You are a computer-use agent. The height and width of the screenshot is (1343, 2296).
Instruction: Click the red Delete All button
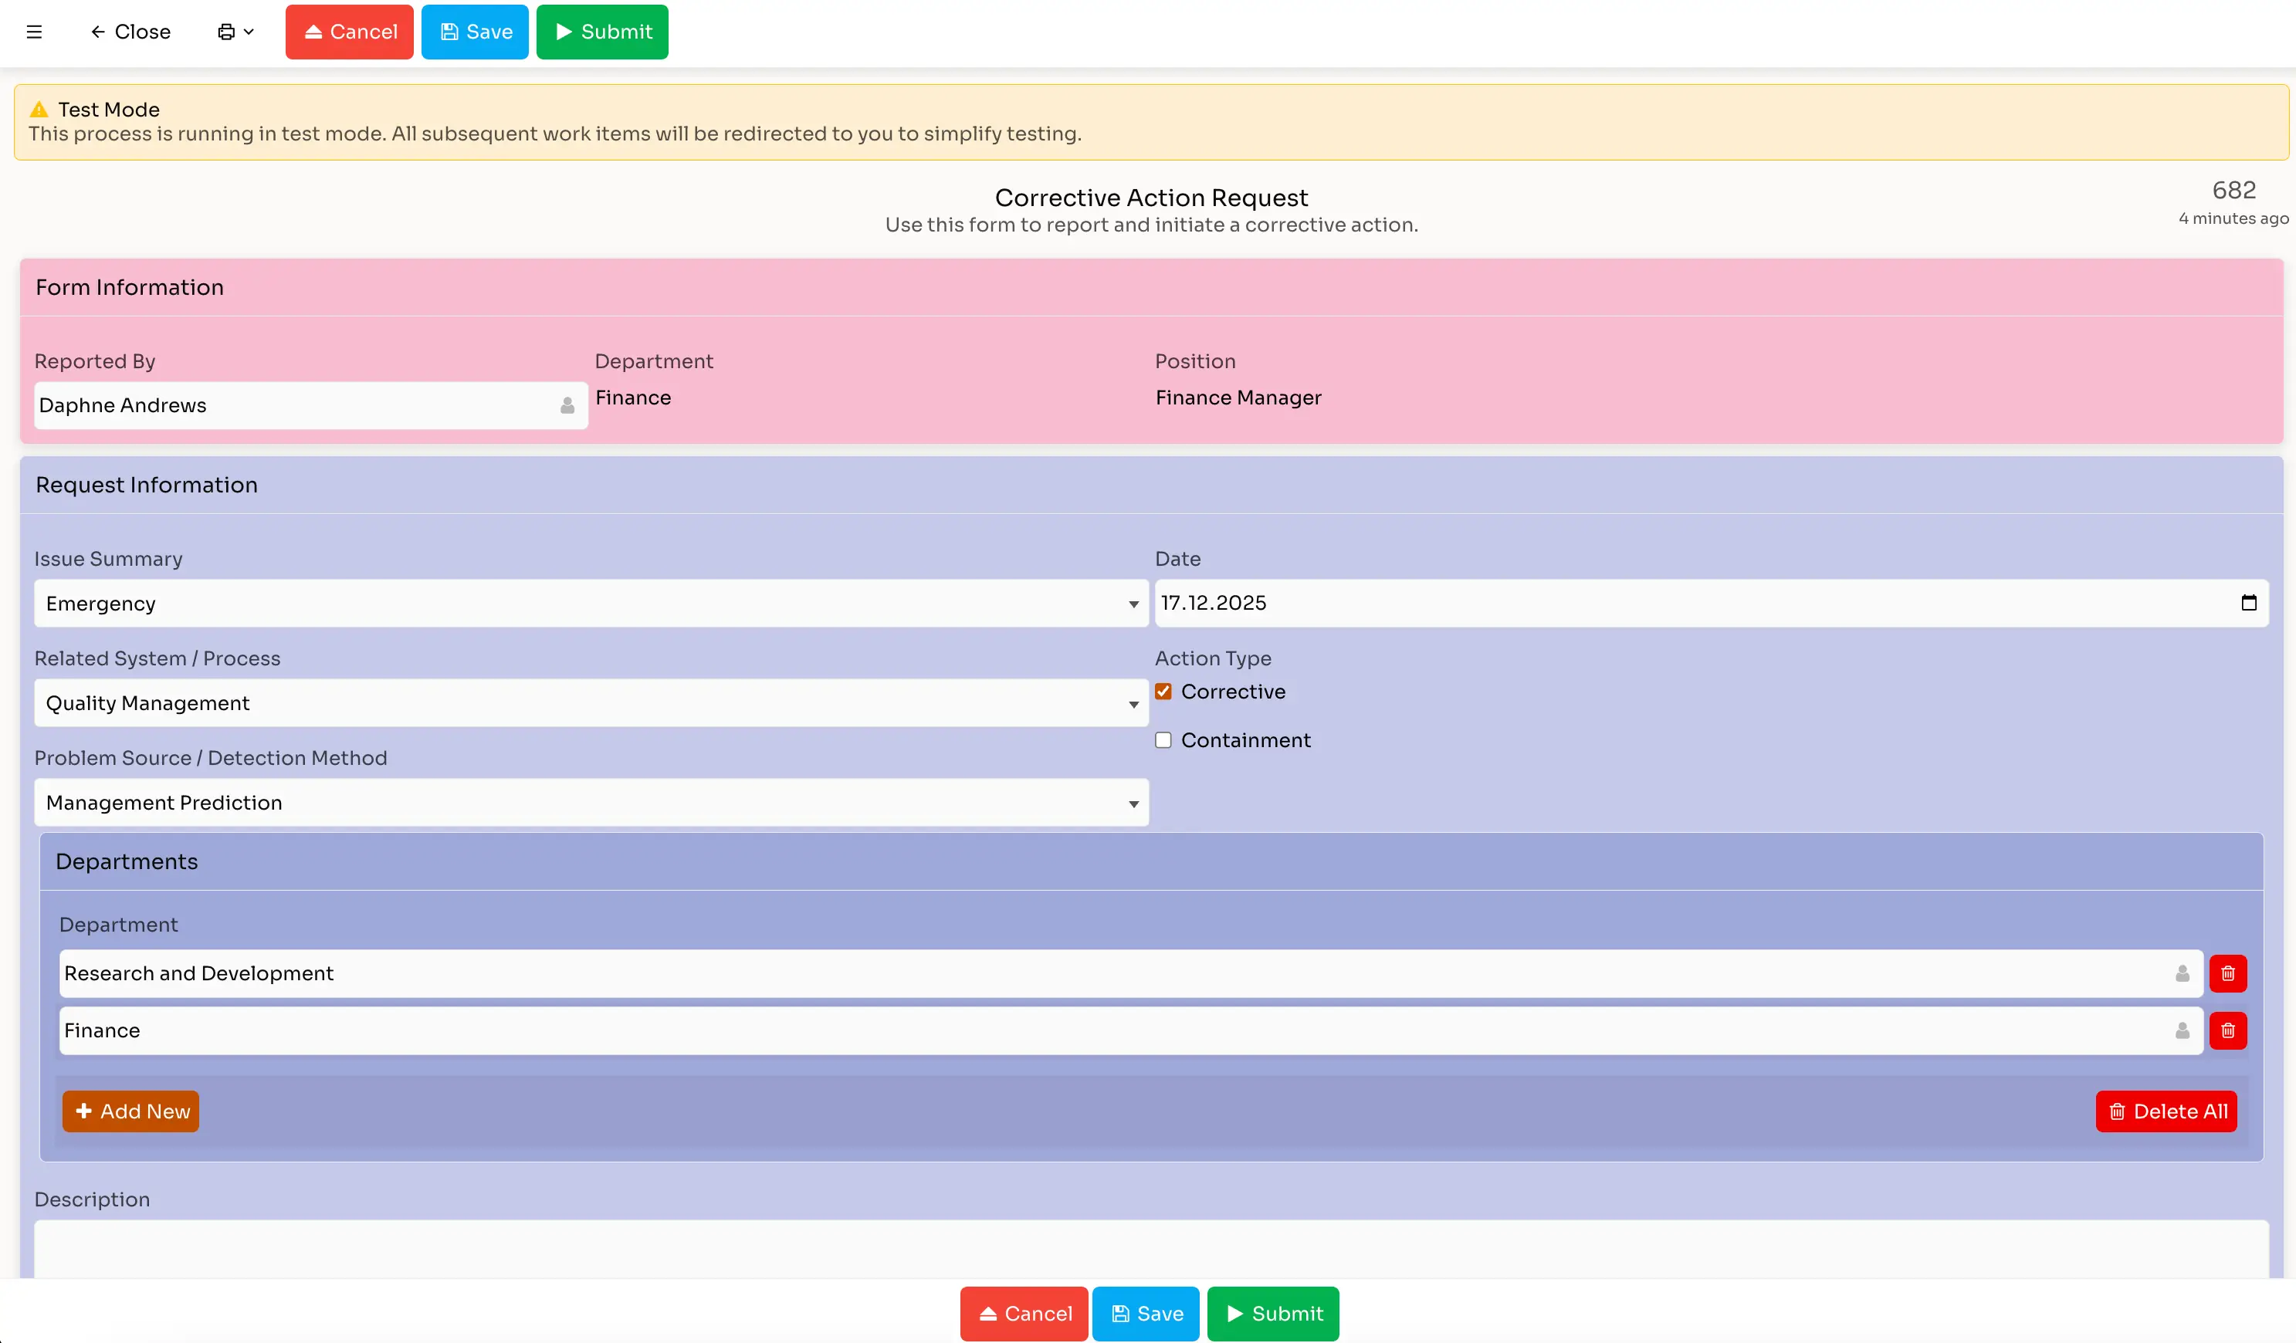(2166, 1111)
